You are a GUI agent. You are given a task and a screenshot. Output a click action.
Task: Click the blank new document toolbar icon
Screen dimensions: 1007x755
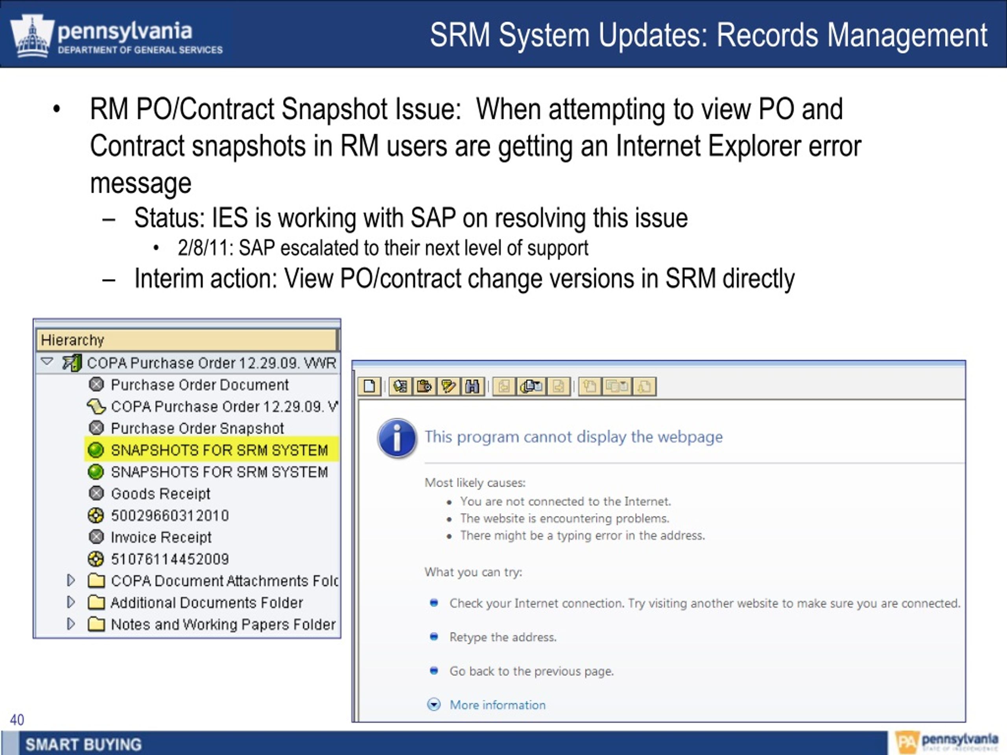[x=369, y=387]
